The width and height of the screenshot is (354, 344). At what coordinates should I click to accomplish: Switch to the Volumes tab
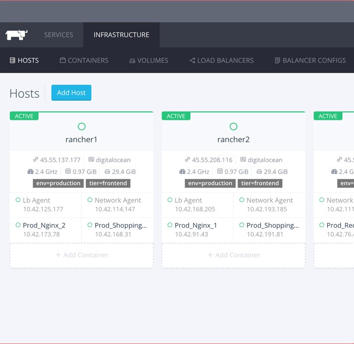[x=149, y=60]
